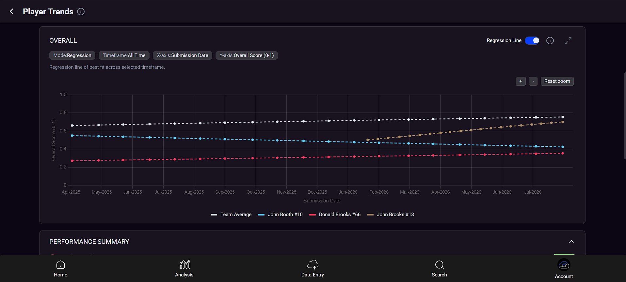Open the Data Entry cloud icon
Image resolution: width=626 pixels, height=282 pixels.
coord(313,264)
